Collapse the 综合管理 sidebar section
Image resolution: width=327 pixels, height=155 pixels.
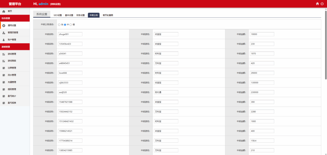[15, 18]
